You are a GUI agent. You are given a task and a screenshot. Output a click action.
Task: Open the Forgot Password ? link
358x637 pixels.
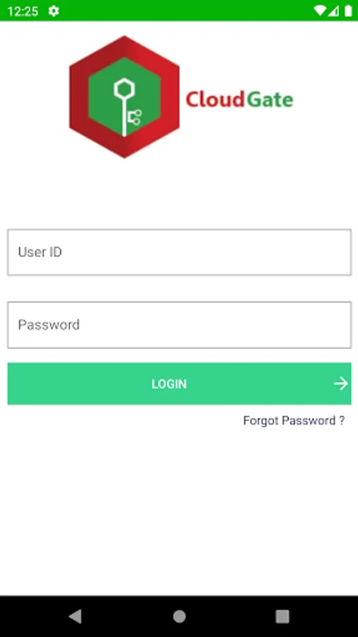tap(294, 420)
